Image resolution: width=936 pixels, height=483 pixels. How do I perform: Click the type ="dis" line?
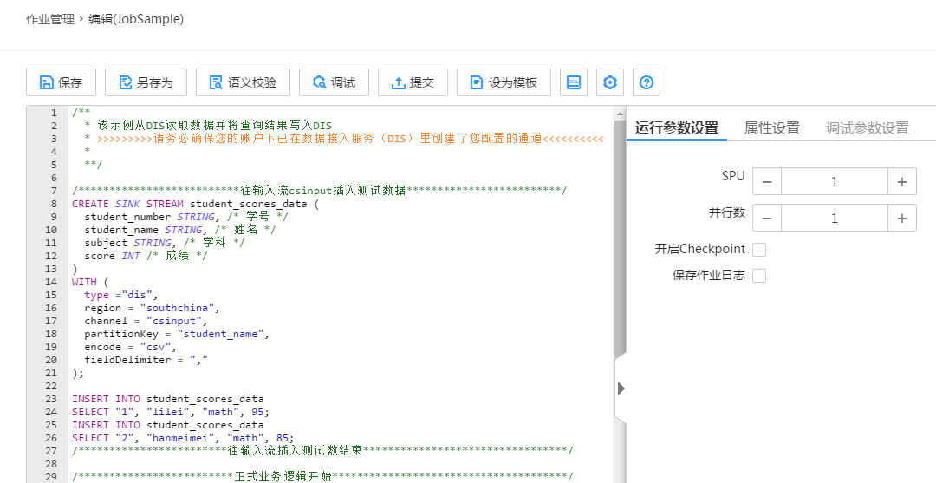[121, 295]
